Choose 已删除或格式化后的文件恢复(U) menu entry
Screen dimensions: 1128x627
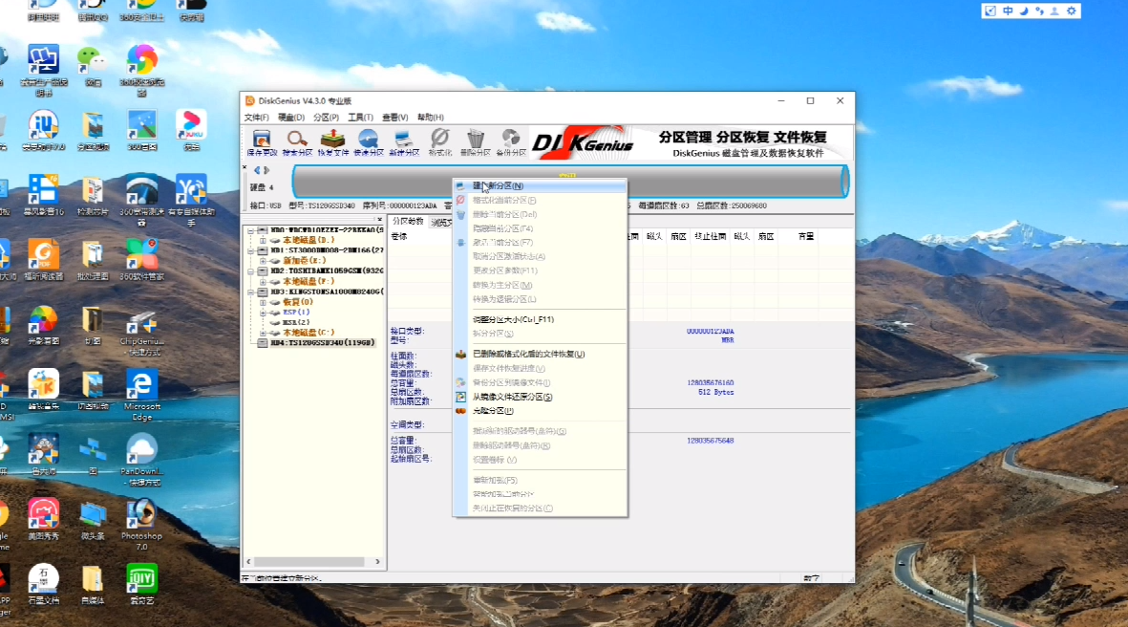[x=540, y=355]
